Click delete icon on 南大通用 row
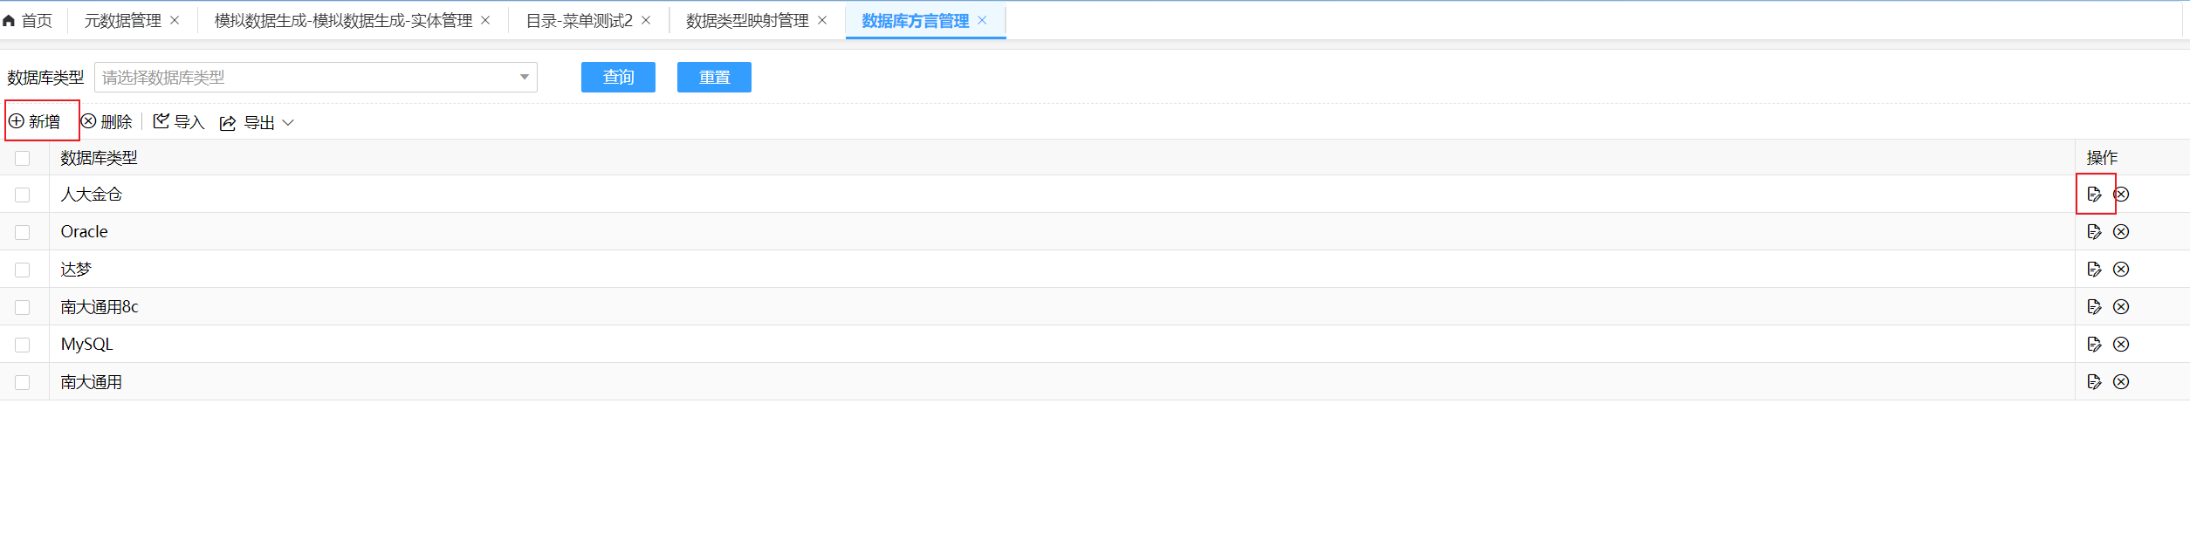 (x=2121, y=382)
